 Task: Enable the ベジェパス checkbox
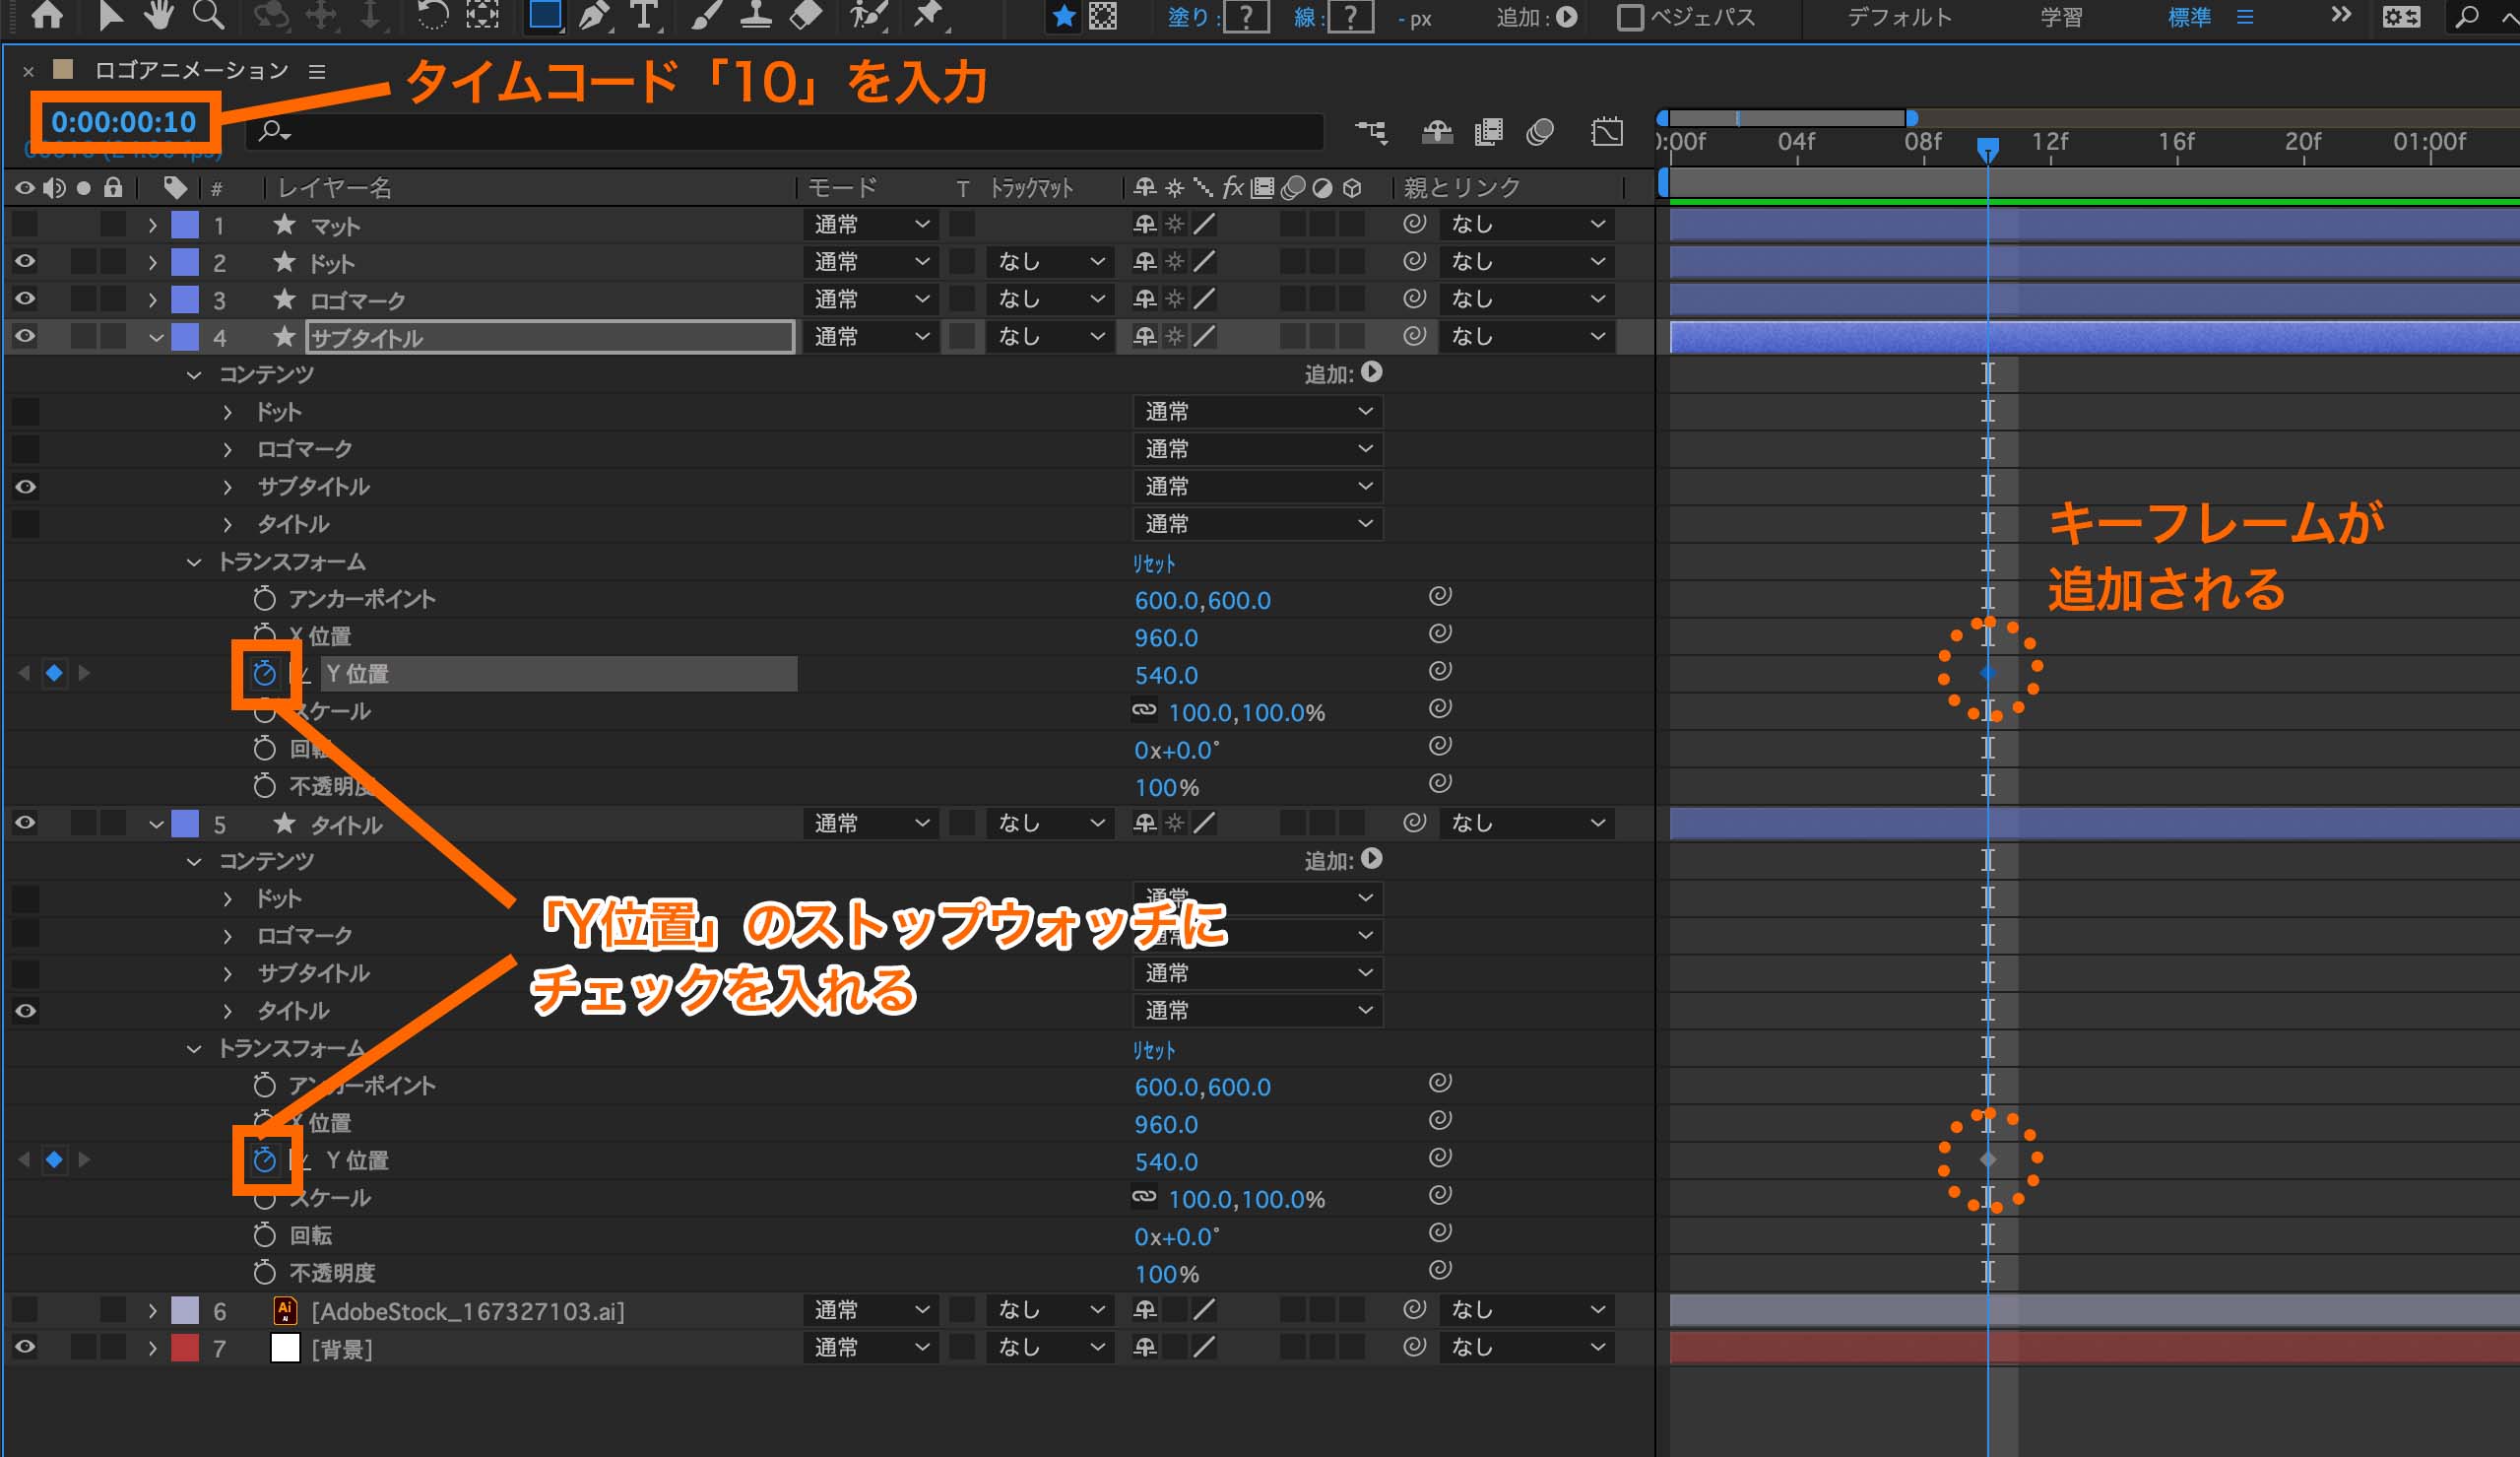[x=1630, y=17]
